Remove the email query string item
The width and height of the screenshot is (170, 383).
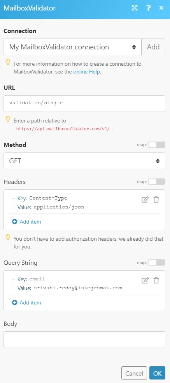(156, 280)
